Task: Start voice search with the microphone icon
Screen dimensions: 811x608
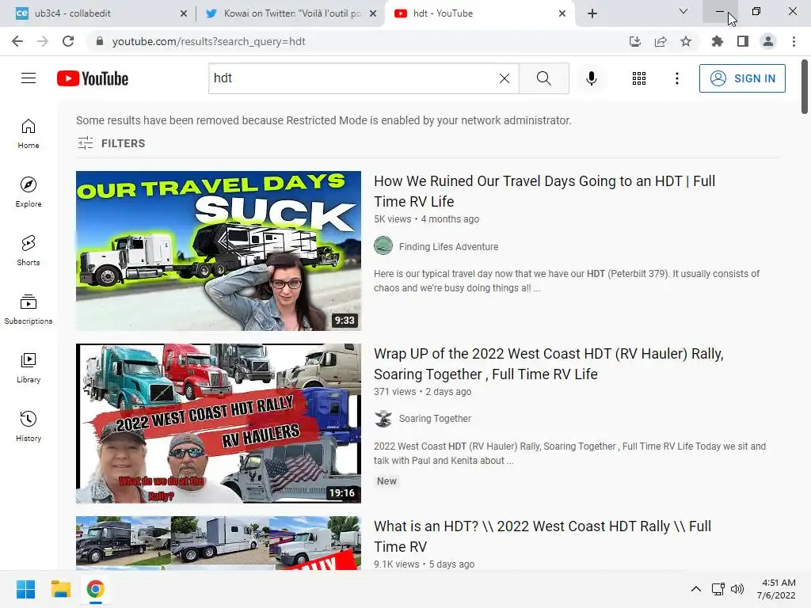Action: coord(592,78)
